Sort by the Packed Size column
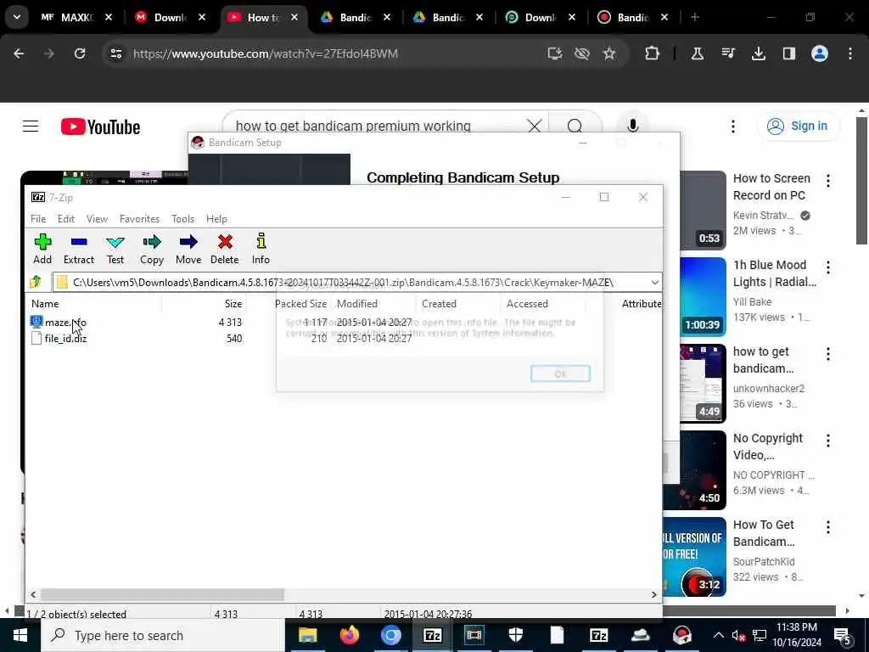The height and width of the screenshot is (652, 869). (300, 304)
